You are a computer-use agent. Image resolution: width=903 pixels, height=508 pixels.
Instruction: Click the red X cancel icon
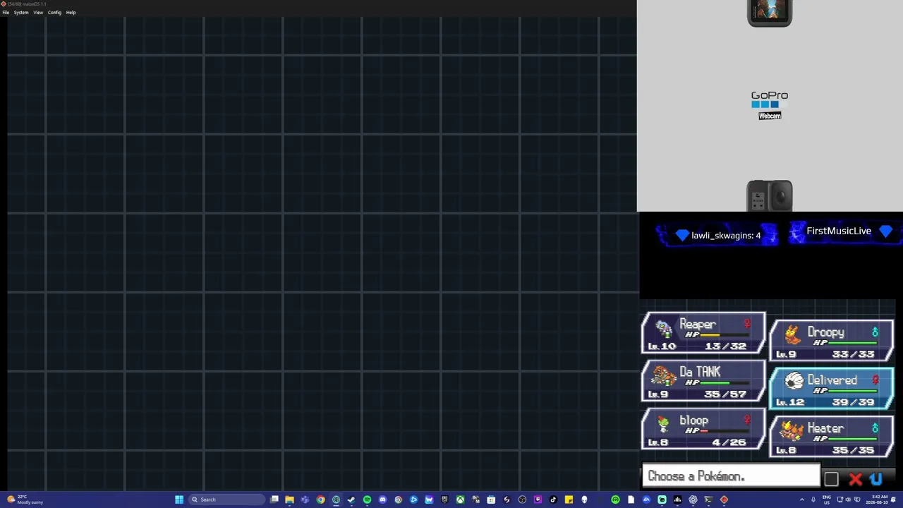[x=855, y=479]
